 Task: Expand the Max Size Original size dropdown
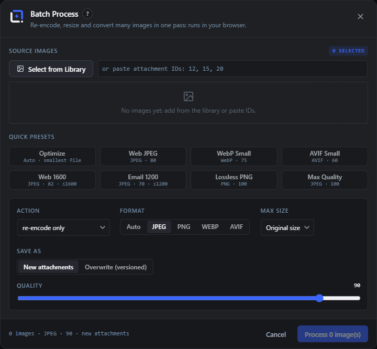coord(287,227)
